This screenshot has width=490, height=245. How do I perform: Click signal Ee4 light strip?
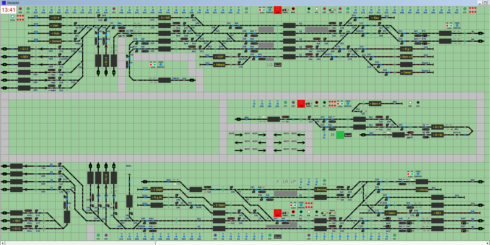tap(402, 184)
